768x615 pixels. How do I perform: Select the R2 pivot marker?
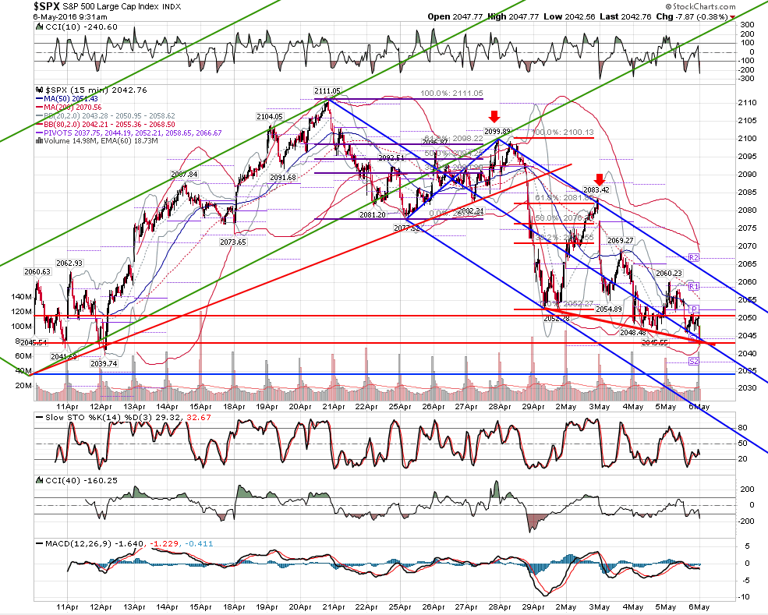point(694,257)
